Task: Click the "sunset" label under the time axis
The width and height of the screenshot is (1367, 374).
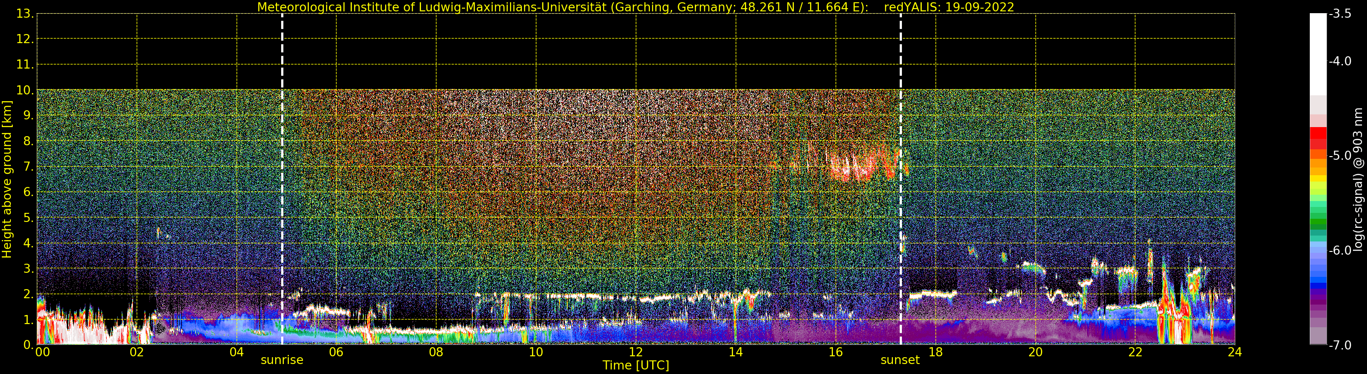Action: coord(900,359)
